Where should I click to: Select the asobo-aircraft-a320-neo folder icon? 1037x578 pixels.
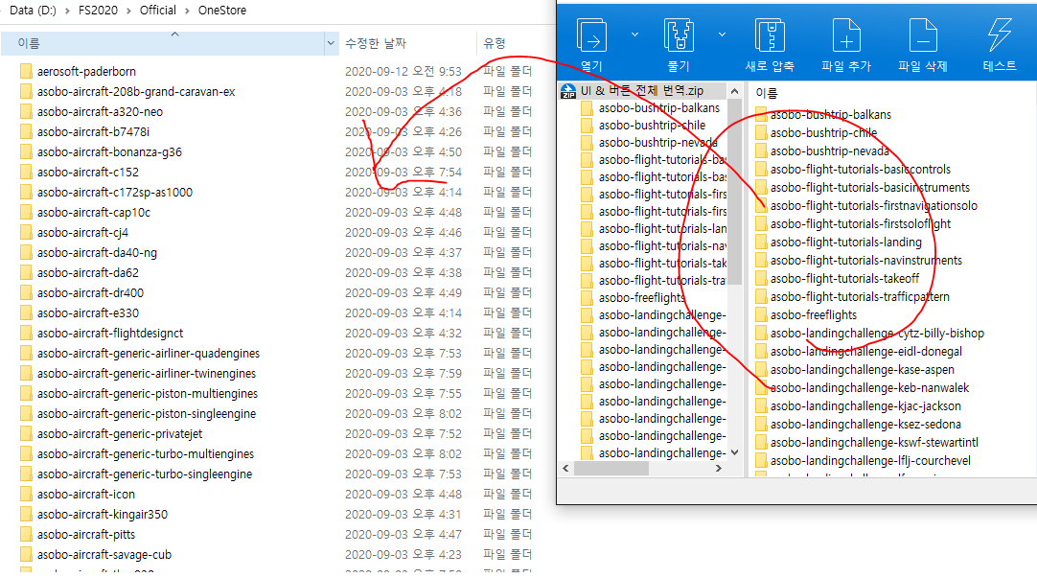click(x=26, y=112)
